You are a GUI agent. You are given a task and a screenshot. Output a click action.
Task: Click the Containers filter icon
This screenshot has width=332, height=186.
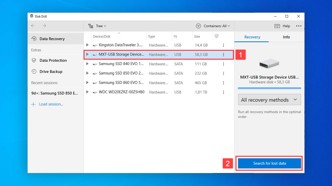198,26
